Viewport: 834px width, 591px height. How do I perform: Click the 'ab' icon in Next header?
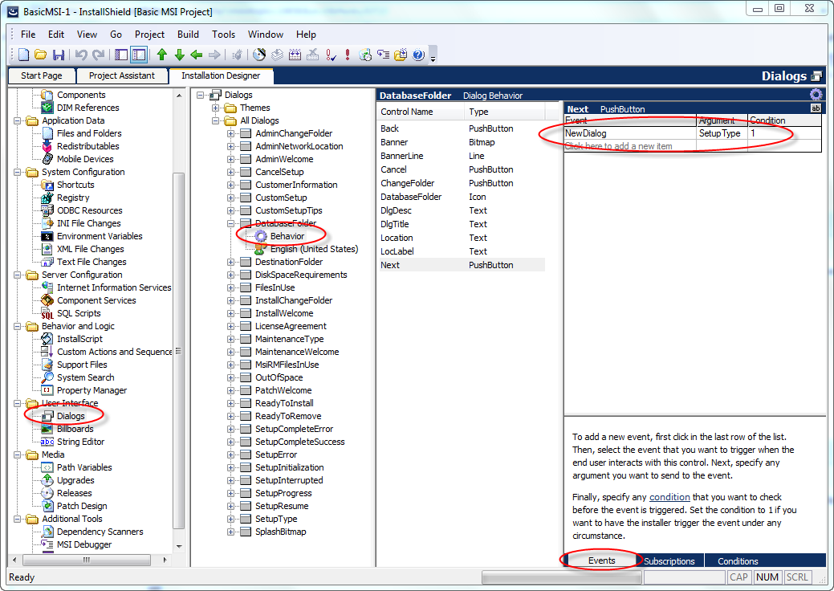pyautogui.click(x=816, y=108)
